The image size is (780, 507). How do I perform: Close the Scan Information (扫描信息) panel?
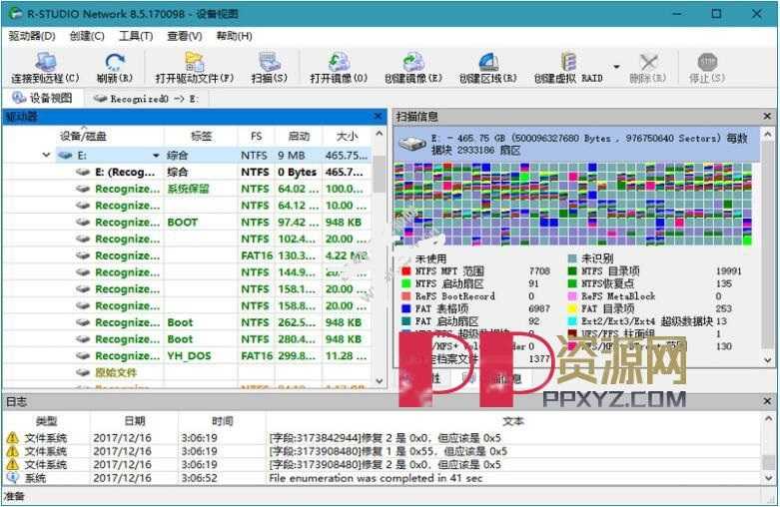(x=767, y=117)
